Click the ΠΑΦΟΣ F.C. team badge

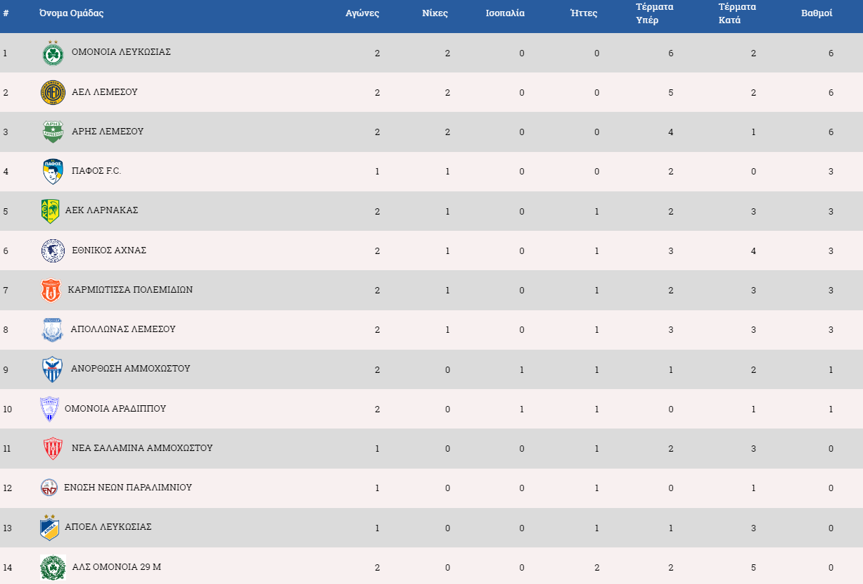pyautogui.click(x=53, y=171)
